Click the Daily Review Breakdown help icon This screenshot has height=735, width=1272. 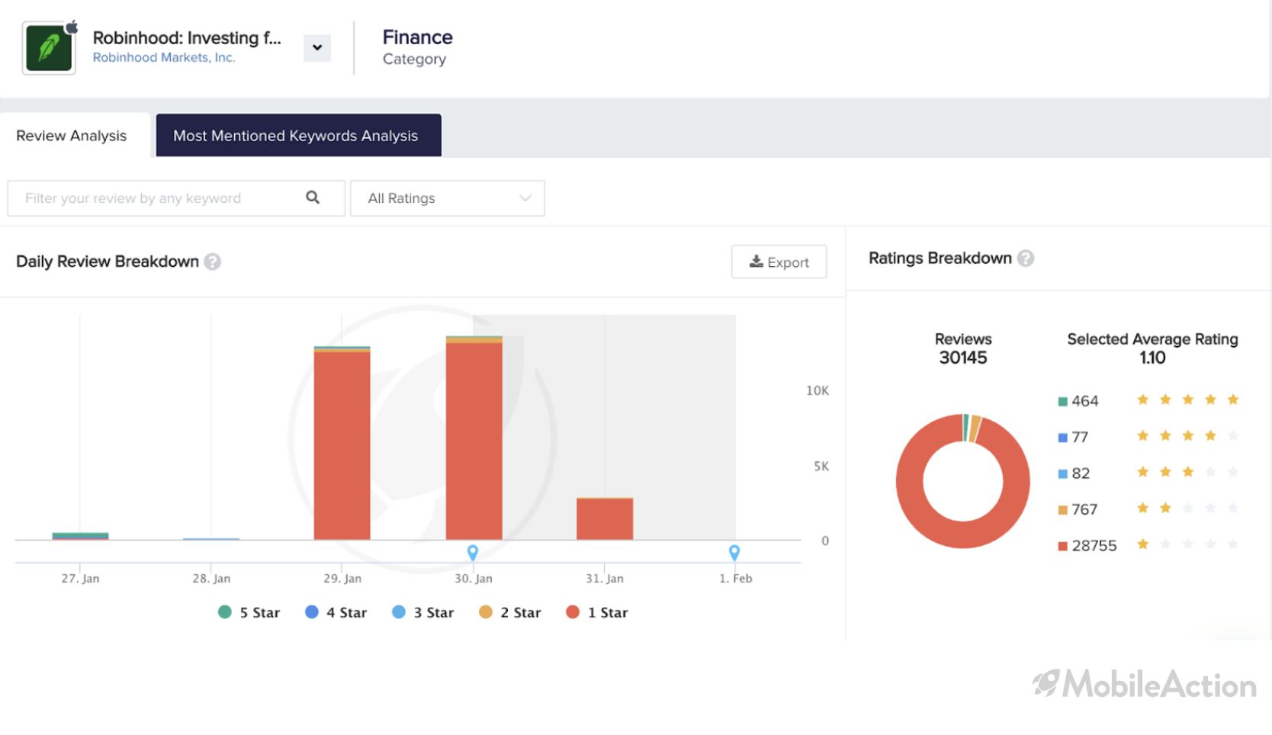coord(213,262)
